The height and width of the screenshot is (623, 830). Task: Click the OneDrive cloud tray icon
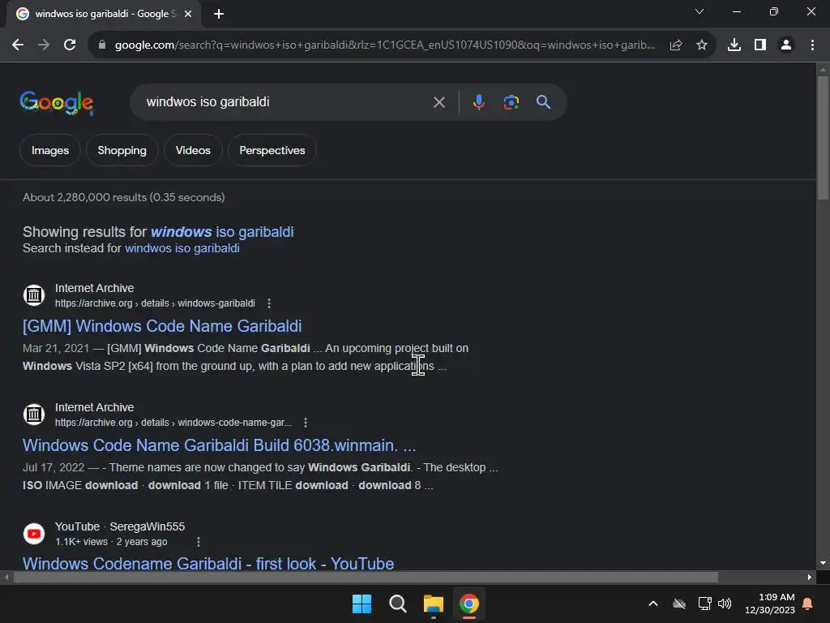(x=679, y=604)
